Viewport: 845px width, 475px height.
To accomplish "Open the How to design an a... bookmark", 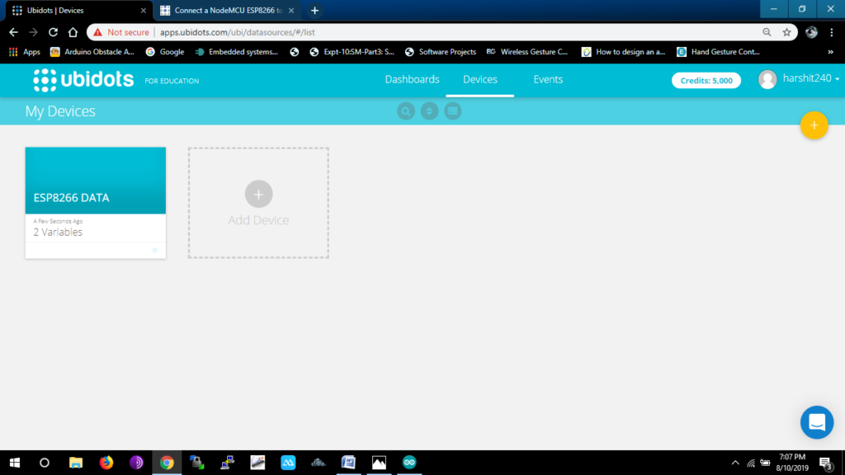I will pos(624,52).
